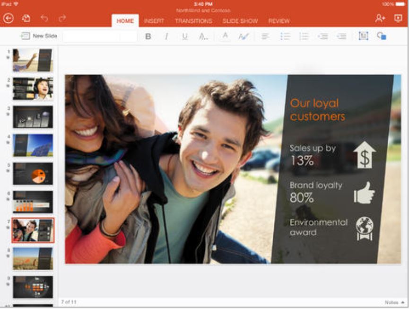Image resolution: width=409 pixels, height=309 pixels.
Task: Open the shapes icon
Action: pos(382,36)
